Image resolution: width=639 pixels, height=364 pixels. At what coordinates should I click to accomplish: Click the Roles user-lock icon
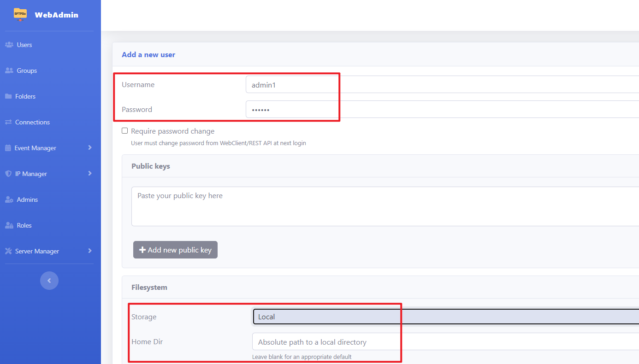[x=9, y=225]
